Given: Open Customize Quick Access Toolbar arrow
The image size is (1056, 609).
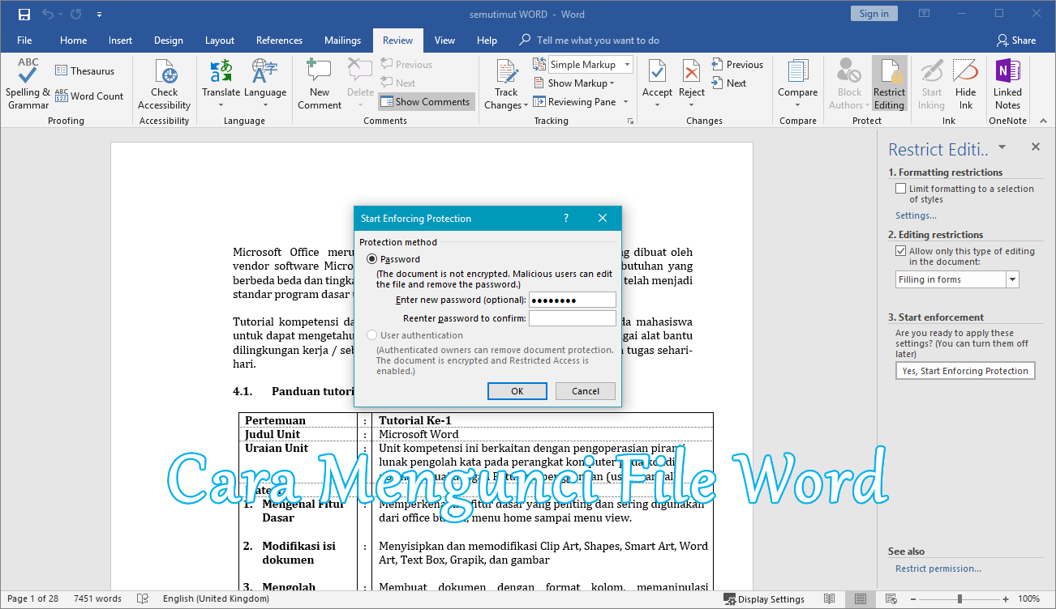Looking at the screenshot, I should (99, 14).
